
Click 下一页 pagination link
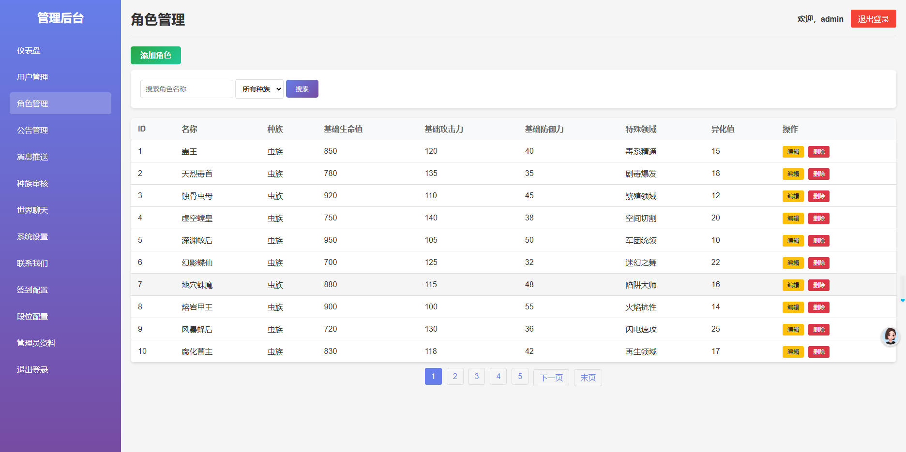tap(551, 378)
